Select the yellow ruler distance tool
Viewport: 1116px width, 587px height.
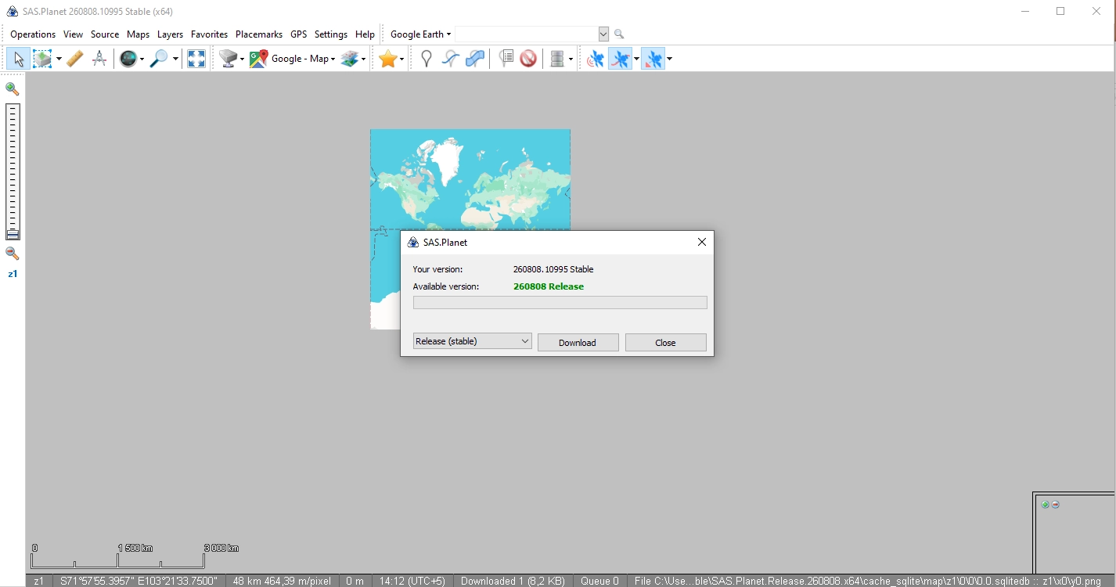[75, 59]
